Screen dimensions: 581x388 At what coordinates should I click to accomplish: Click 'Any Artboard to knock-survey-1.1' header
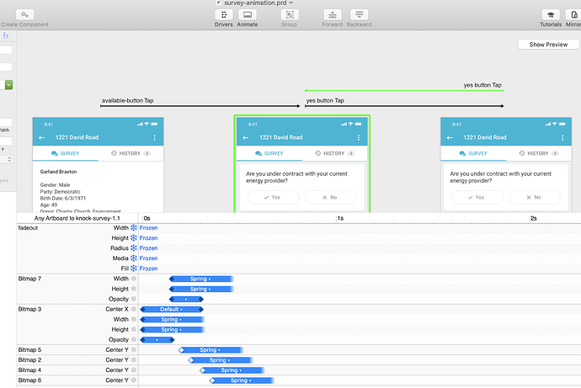[77, 218]
